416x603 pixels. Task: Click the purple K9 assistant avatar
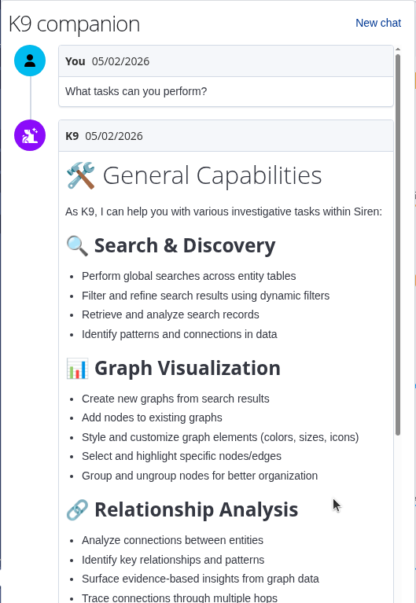[30, 135]
